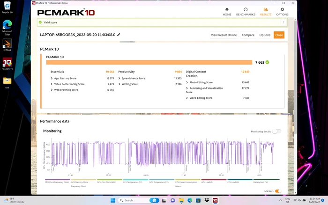This screenshot has height=205, width=328.
Task: Expand Writing Score
Action: [x=119, y=84]
